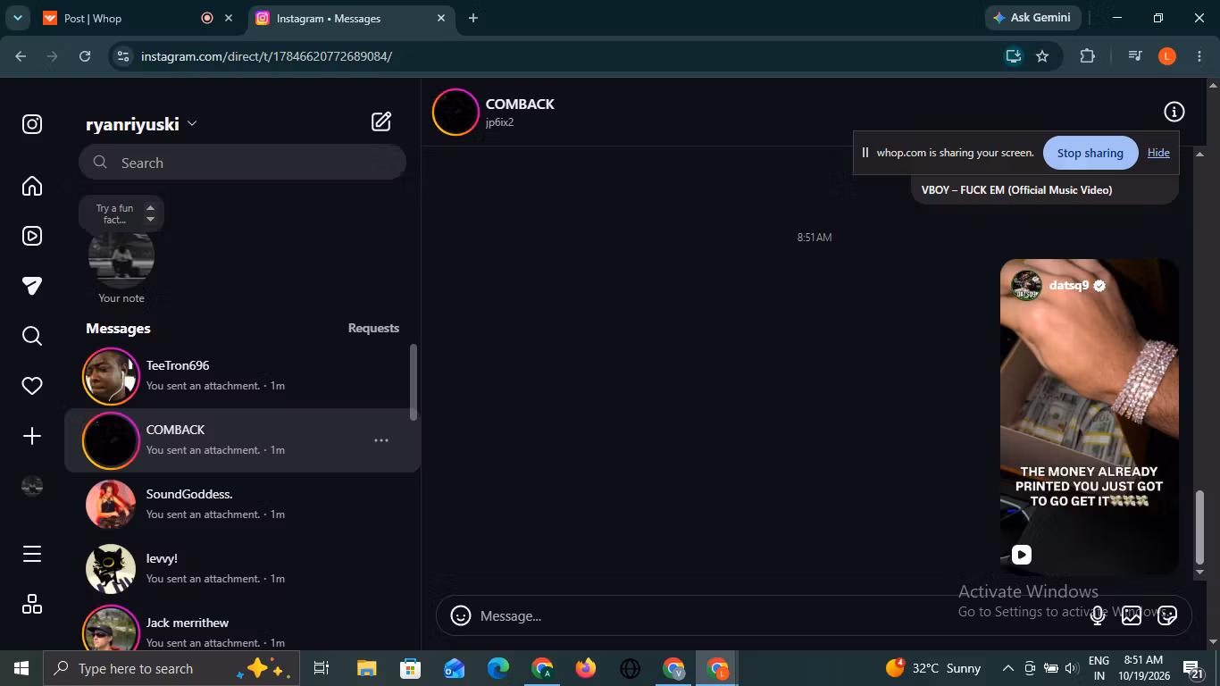Open the sidebar Search magnifier icon

[32, 336]
